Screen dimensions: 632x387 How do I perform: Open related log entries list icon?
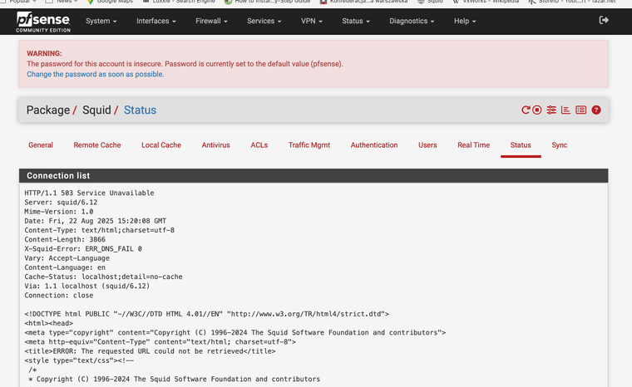point(580,110)
